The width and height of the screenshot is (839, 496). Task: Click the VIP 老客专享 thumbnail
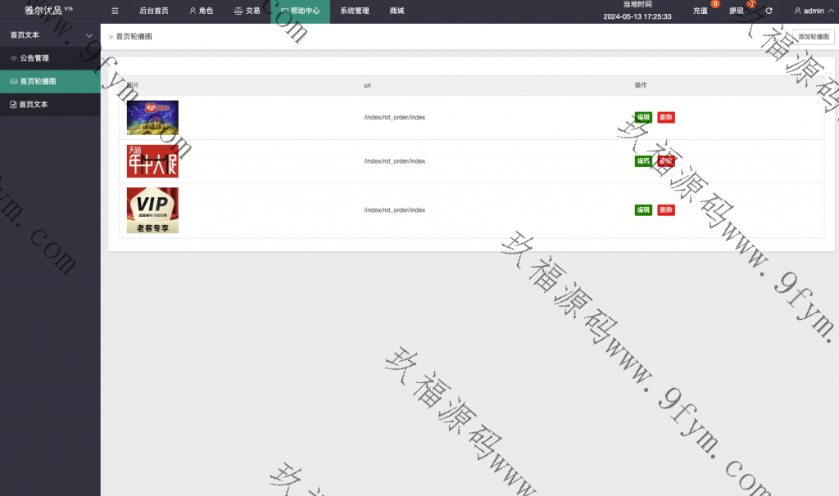152,210
